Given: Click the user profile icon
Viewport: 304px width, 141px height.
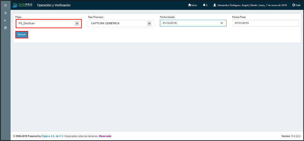Looking at the screenshot, I should click(215, 5).
